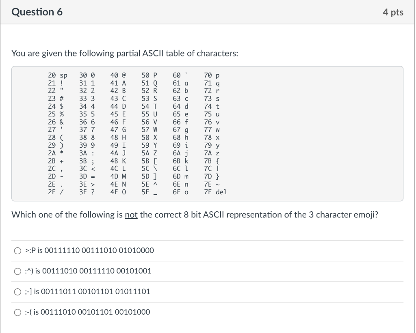Select the radio button for answer ";-]"
This screenshot has width=416, height=333.
pos(17,292)
